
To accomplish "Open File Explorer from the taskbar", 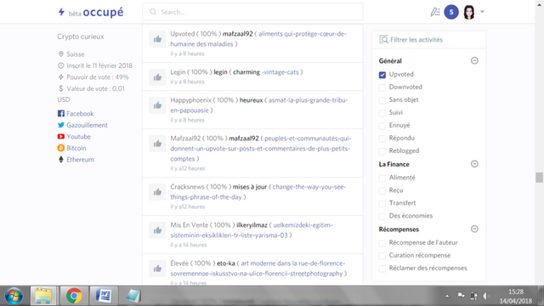I will pos(43,296).
